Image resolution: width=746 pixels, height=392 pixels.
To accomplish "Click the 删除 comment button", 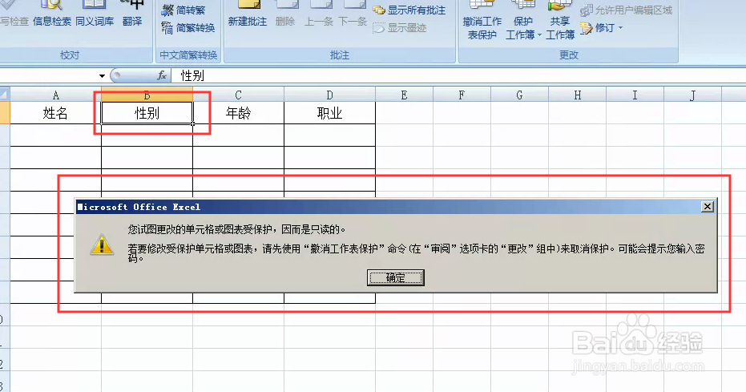I will click(x=285, y=13).
